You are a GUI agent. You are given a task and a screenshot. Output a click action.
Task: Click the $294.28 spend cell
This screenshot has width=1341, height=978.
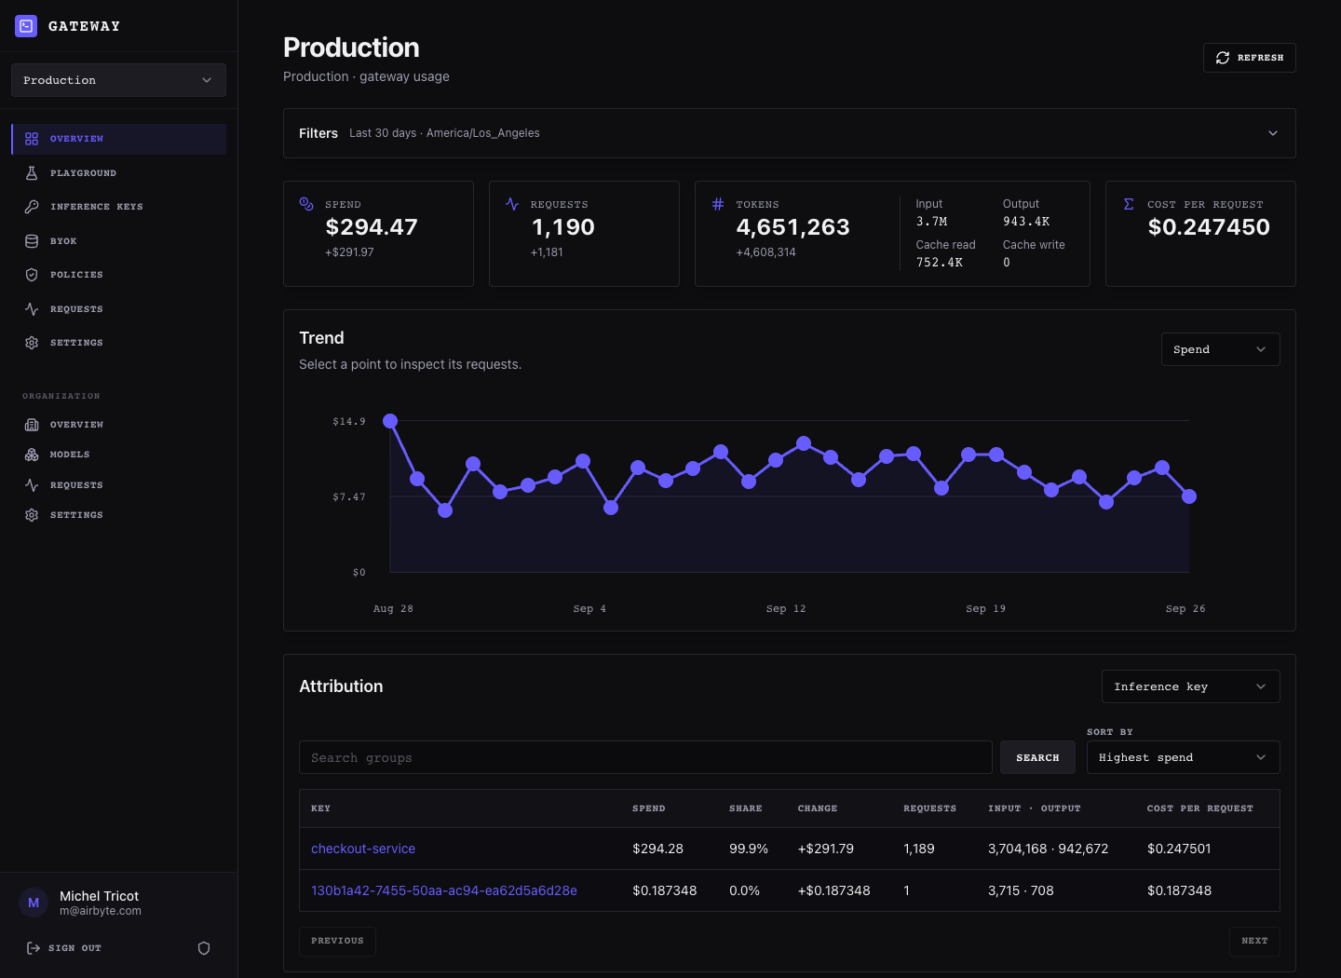tap(657, 849)
